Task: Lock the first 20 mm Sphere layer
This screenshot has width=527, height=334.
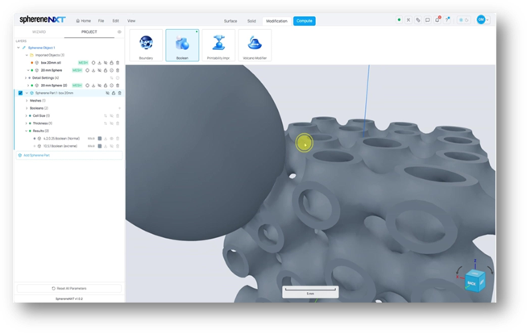Action: click(106, 70)
